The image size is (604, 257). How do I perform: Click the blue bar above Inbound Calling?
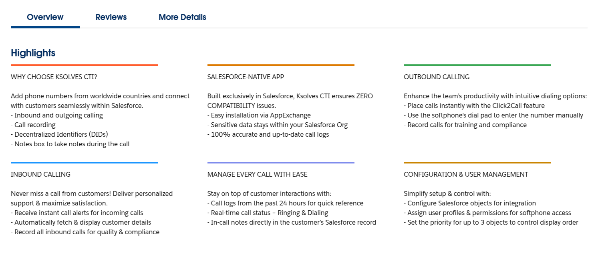(x=84, y=163)
